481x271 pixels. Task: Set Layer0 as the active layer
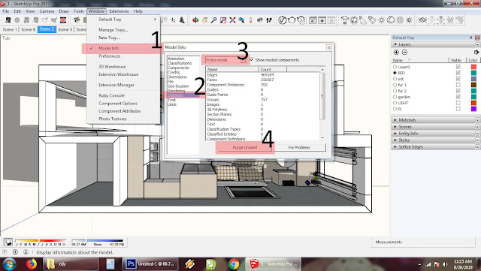pos(395,67)
